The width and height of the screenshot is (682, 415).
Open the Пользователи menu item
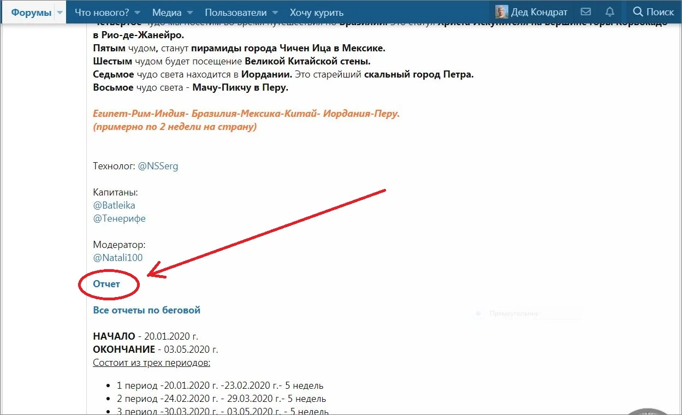point(236,12)
